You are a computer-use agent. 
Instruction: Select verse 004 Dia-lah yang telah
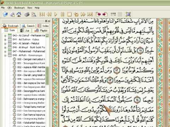tap(31, 75)
